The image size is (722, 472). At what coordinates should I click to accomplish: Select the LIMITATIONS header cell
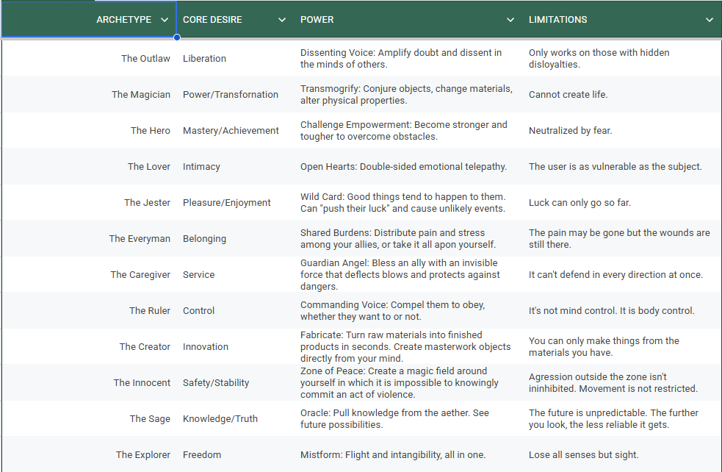point(622,19)
